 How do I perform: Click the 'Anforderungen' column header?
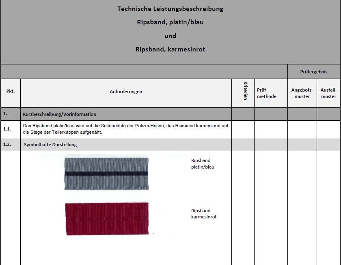[x=126, y=92]
